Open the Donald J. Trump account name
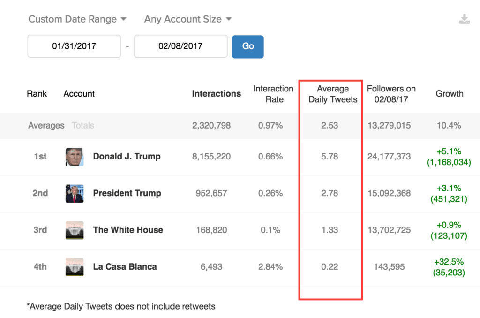This screenshot has height=318, width=480. (x=127, y=157)
